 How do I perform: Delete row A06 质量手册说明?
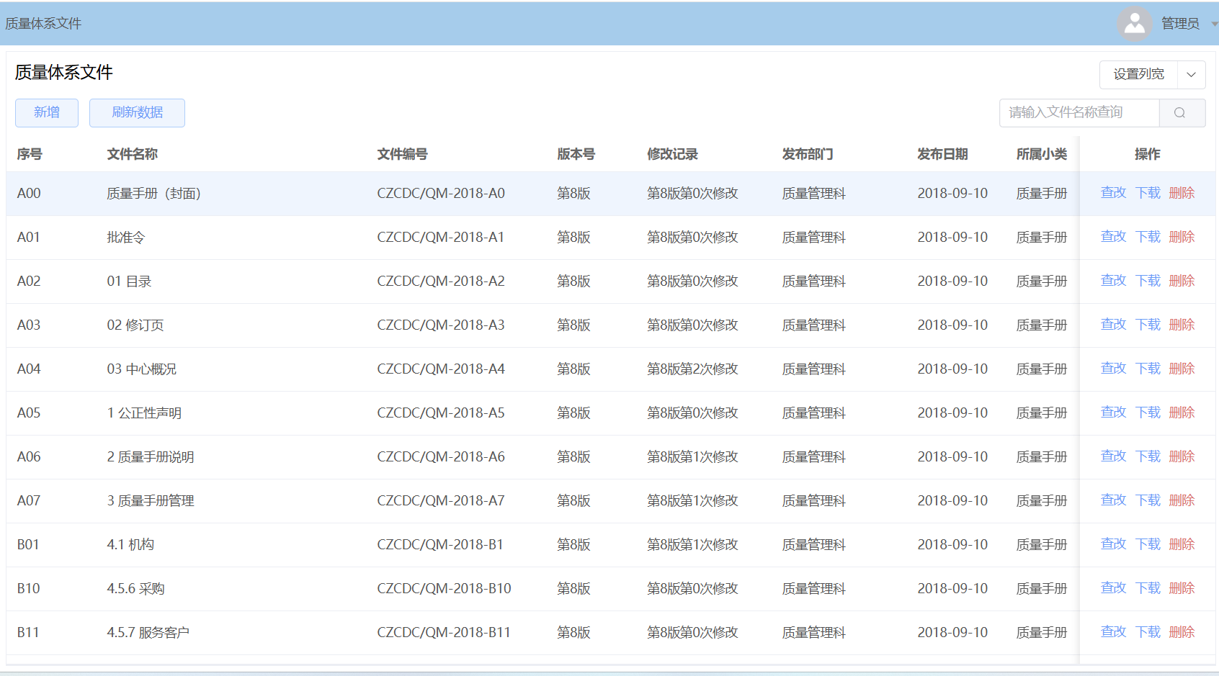[x=1182, y=456]
